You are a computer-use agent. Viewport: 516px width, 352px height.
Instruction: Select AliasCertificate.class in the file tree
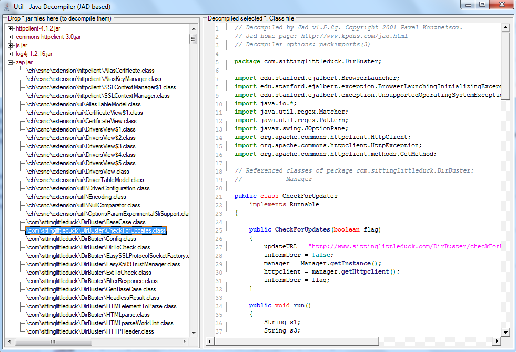coord(90,71)
